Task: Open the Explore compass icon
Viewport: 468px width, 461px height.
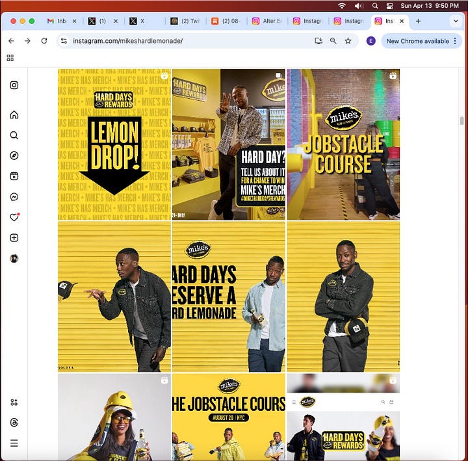Action: [14, 155]
